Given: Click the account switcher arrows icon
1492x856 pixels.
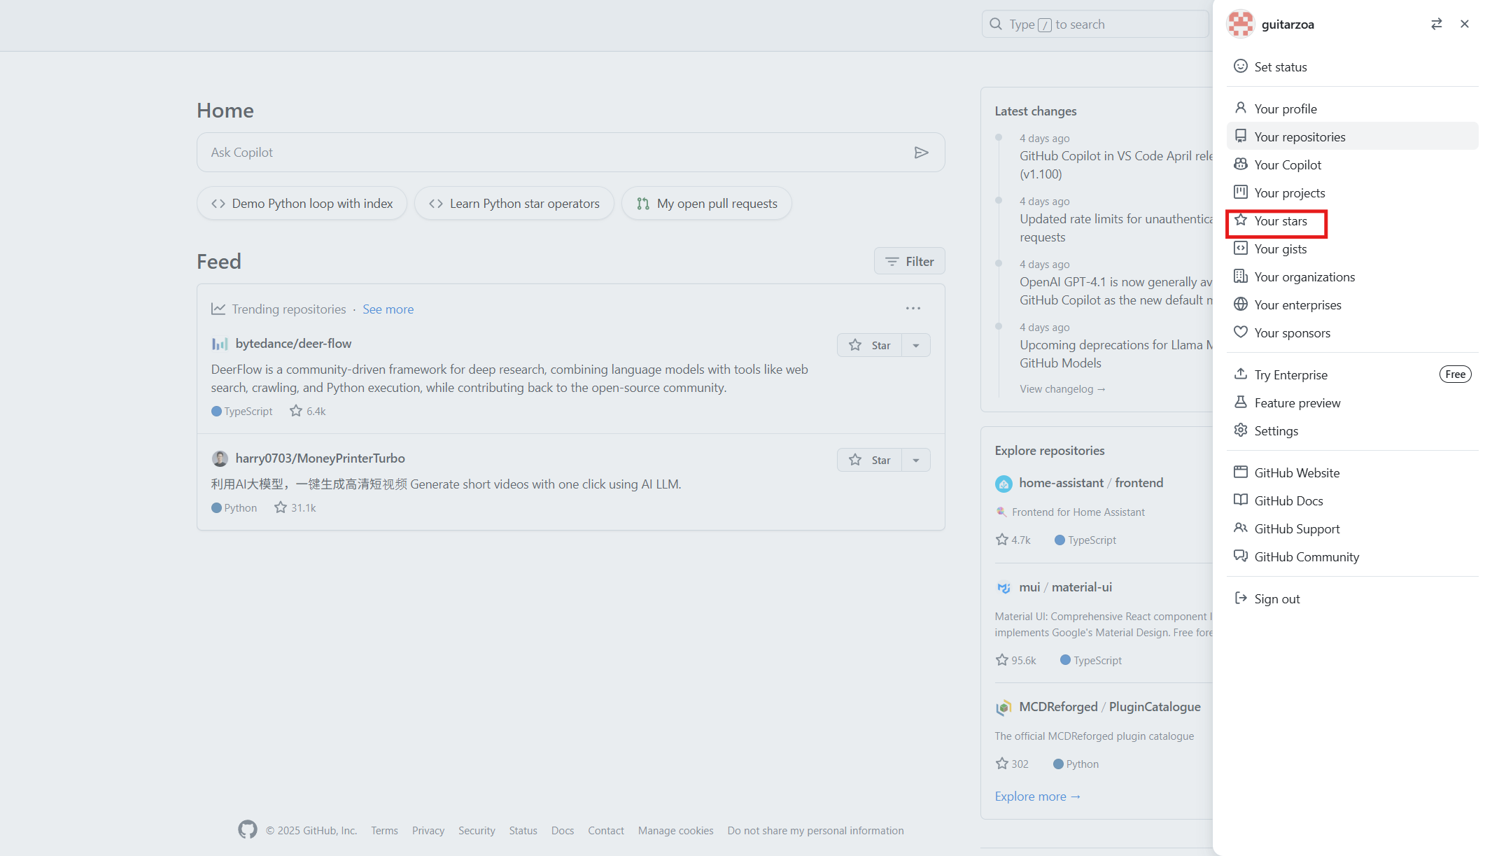Looking at the screenshot, I should [1436, 24].
